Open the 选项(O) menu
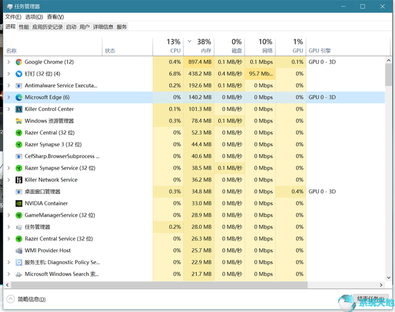 [x=34, y=17]
